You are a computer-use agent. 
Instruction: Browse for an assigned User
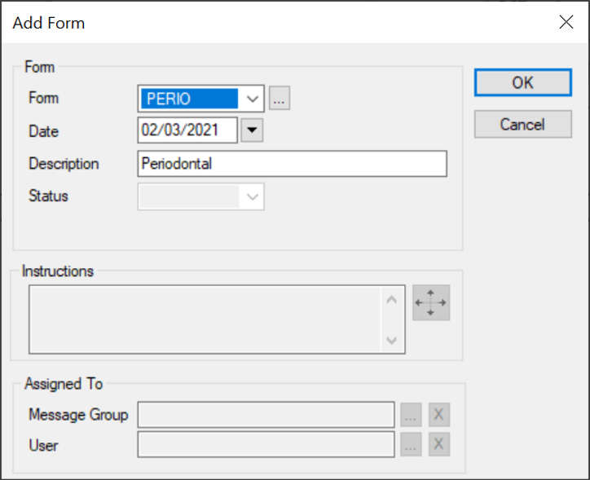pyautogui.click(x=411, y=444)
